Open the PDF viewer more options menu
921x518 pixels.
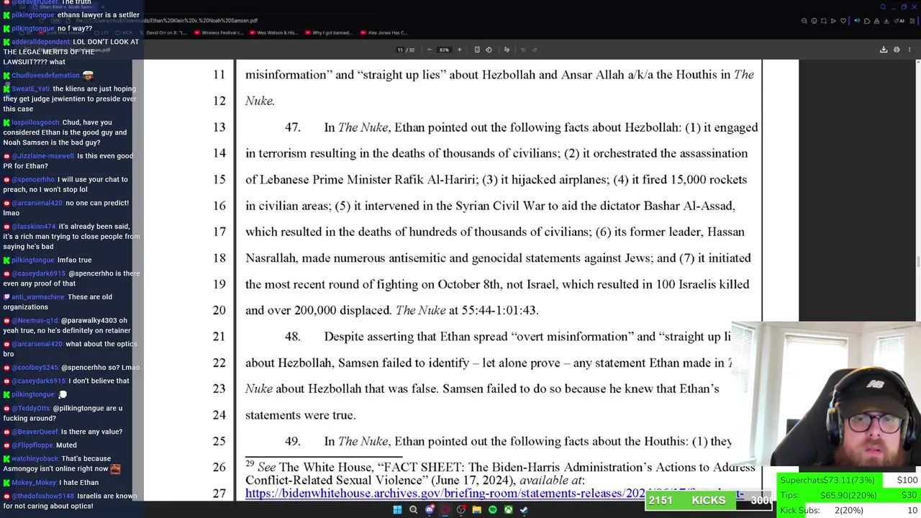click(909, 50)
